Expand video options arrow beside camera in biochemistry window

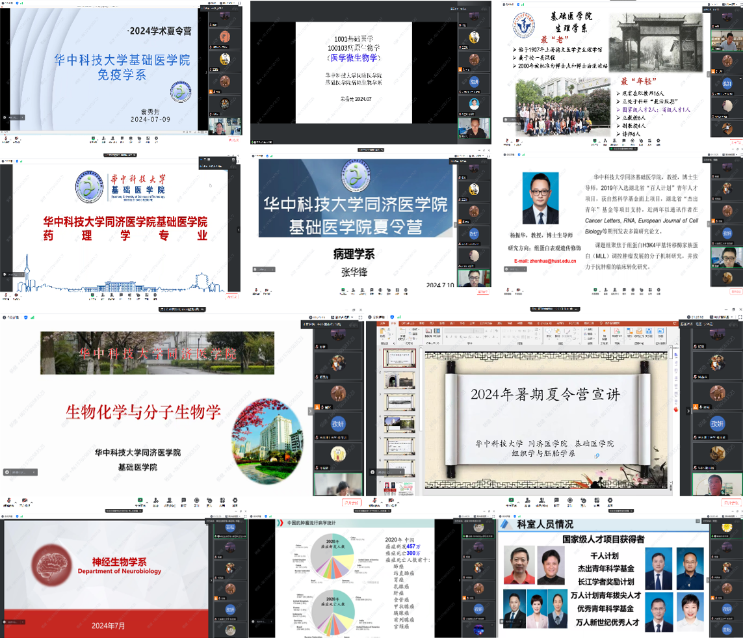[32, 503]
